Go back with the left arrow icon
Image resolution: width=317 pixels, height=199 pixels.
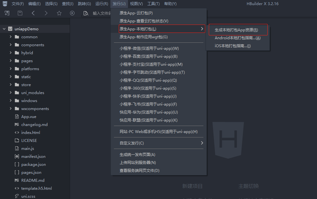pos(33,13)
